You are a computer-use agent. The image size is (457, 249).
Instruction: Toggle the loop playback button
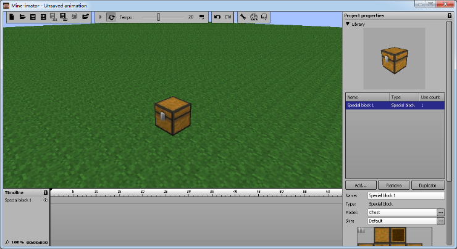pyautogui.click(x=111, y=17)
